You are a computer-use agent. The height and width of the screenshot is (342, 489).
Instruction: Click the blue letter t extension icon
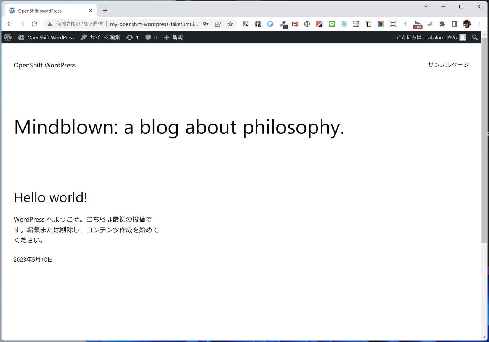(x=405, y=24)
